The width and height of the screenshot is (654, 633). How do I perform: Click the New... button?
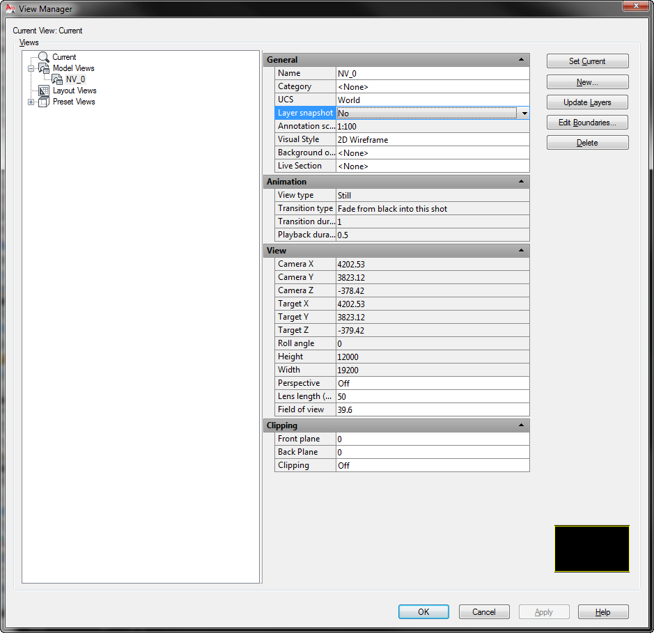coord(587,82)
